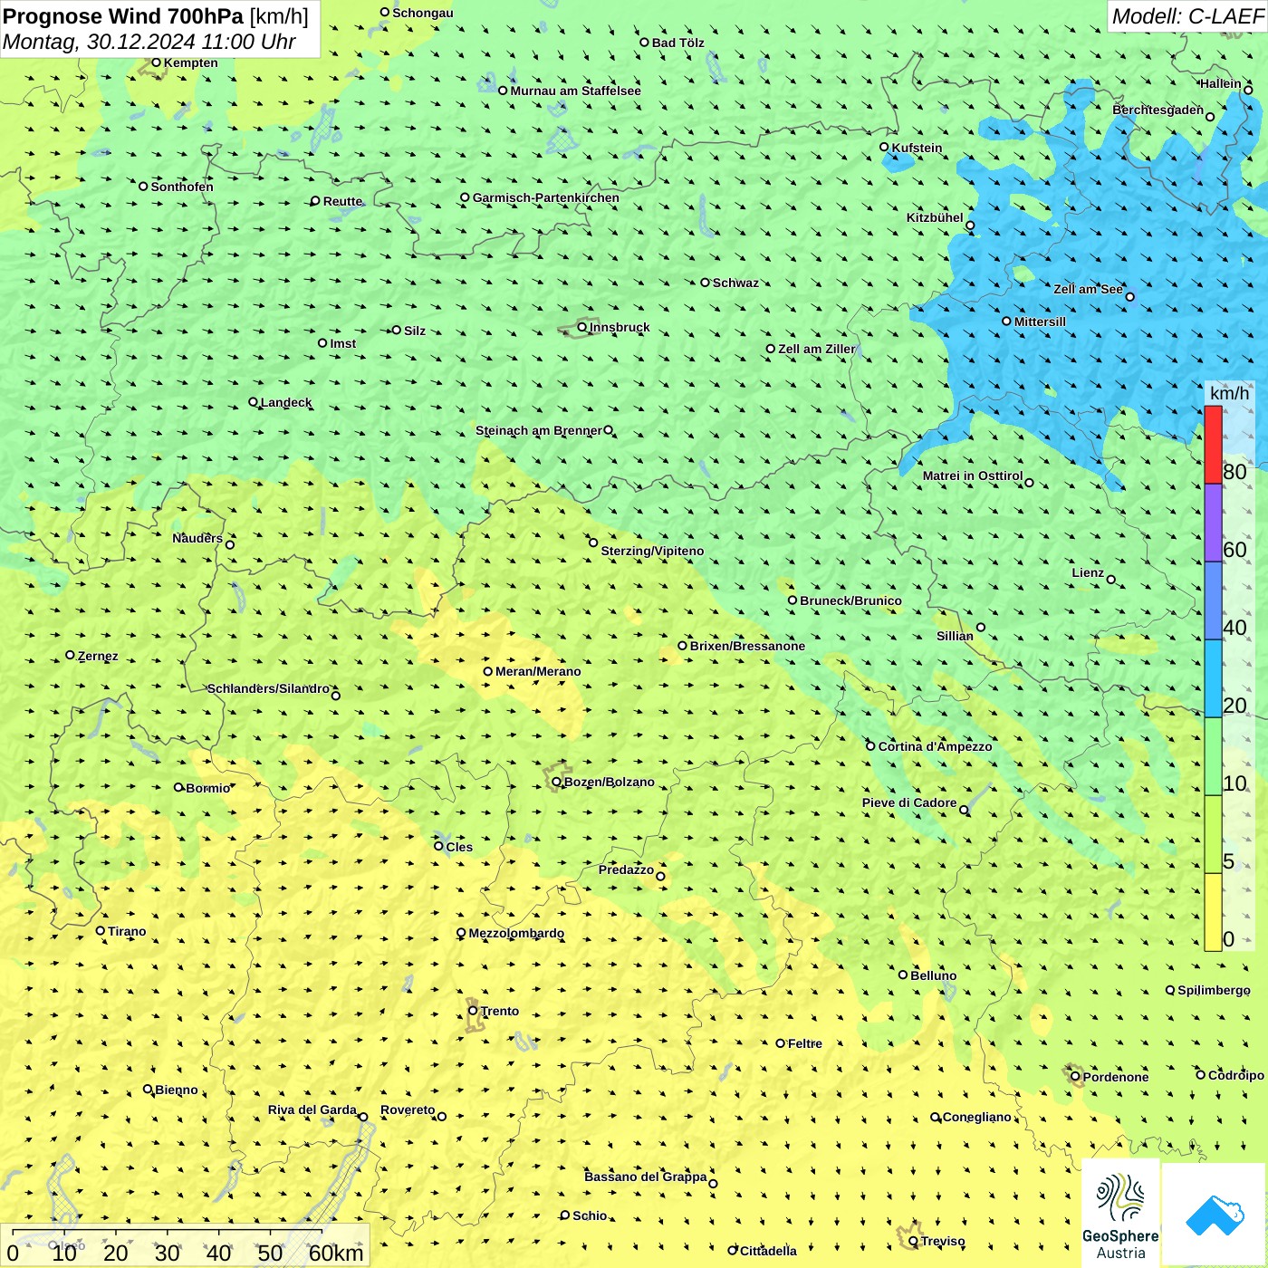Click the Riva del Garda marker
Image resolution: width=1268 pixels, height=1268 pixels.
pyautogui.click(x=363, y=1117)
